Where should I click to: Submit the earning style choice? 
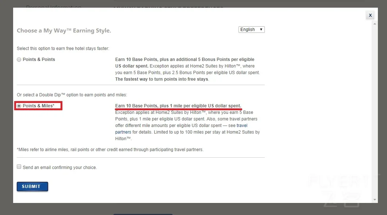tap(32, 186)
